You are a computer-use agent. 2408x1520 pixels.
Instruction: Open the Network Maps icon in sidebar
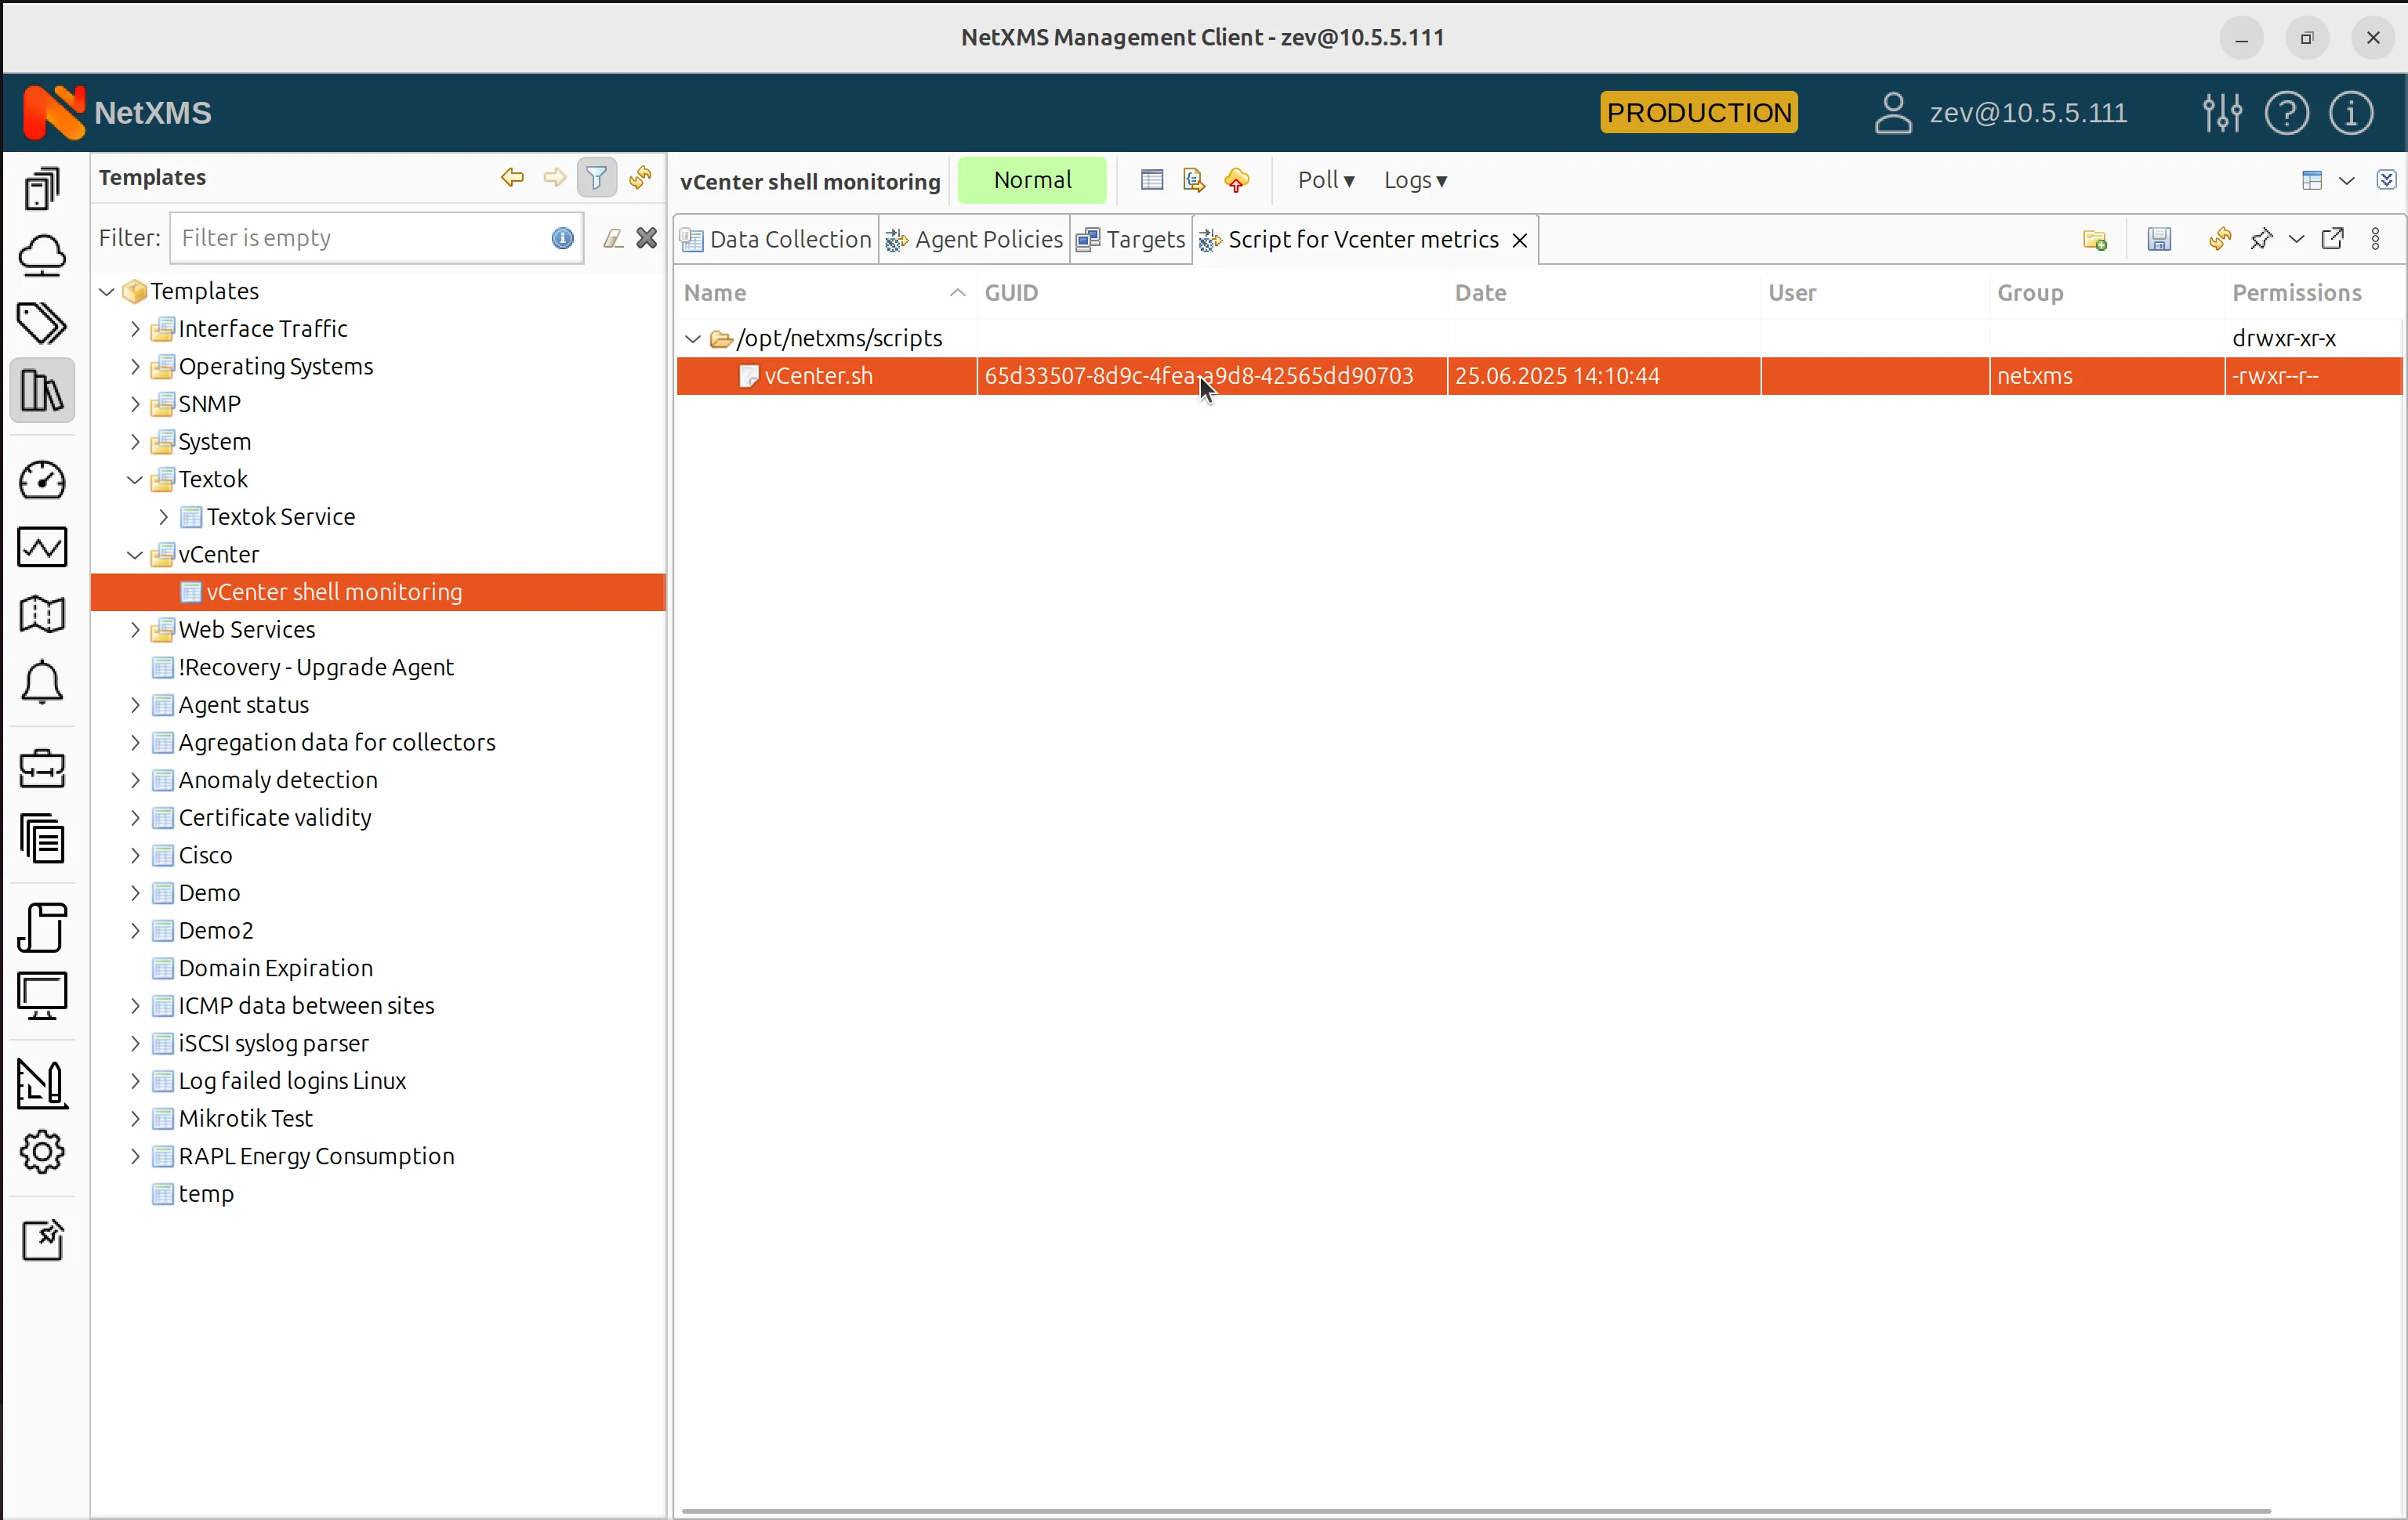(42, 613)
